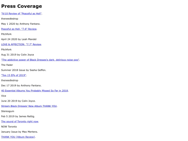Click the text Aug 31 2019 by Colin Joyce
Viewport: 188px width, 141px height.
[17, 55]
